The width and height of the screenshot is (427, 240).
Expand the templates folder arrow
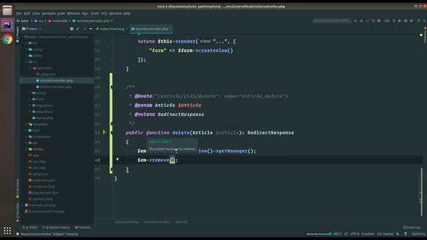tap(27, 124)
